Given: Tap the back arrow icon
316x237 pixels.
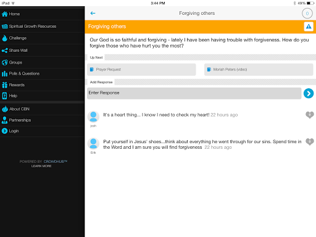Looking at the screenshot, I should coord(93,13).
